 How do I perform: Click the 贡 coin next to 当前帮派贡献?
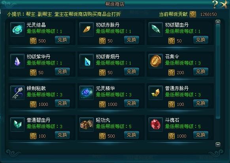click(192, 14)
